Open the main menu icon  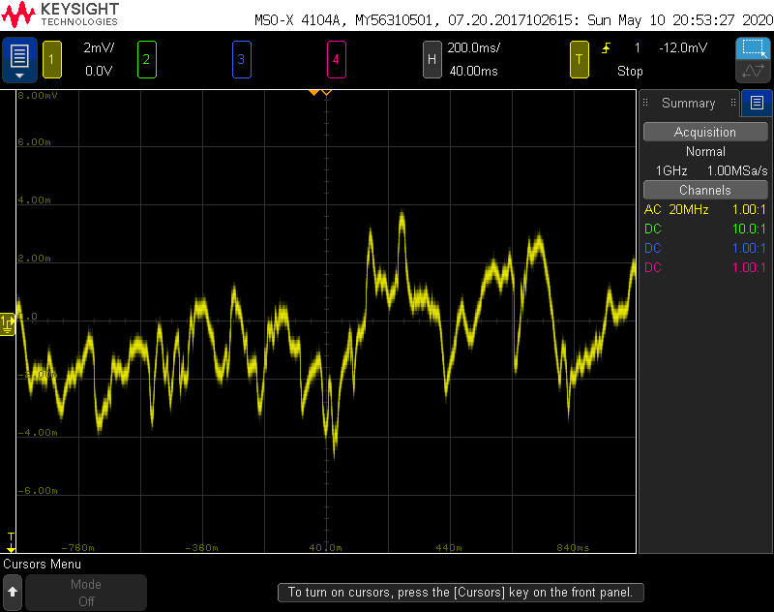(19, 59)
